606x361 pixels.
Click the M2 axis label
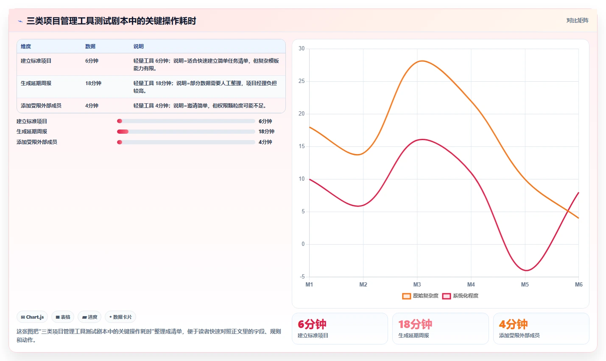pyautogui.click(x=363, y=284)
